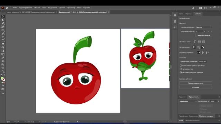Open Pathfinder panel group menu icon
Screen dimensions: 221x124
tap(219, 116)
